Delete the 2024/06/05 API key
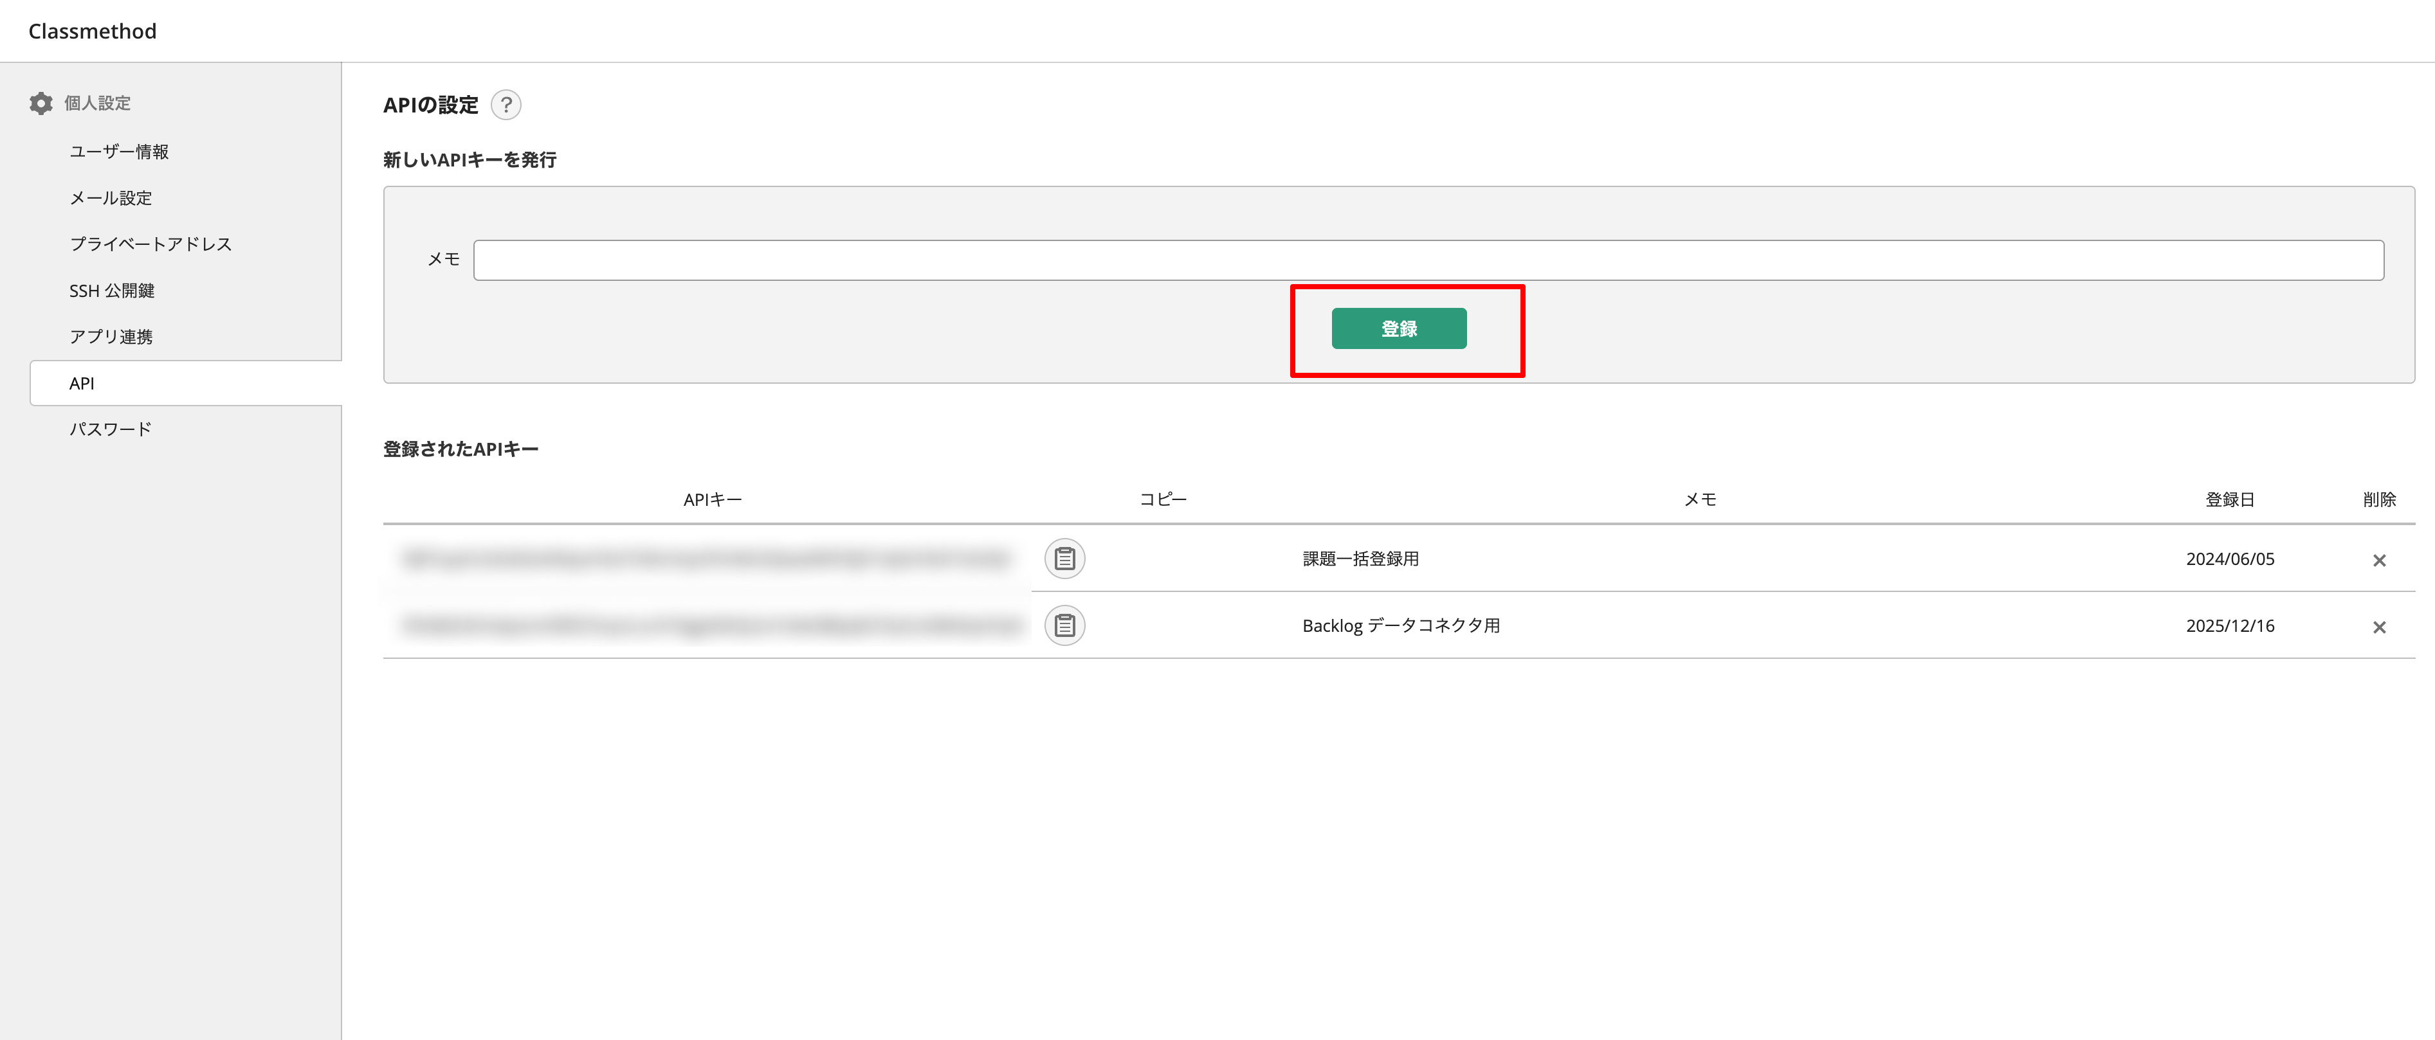Screen dimensions: 2435x1040 pos(2378,560)
